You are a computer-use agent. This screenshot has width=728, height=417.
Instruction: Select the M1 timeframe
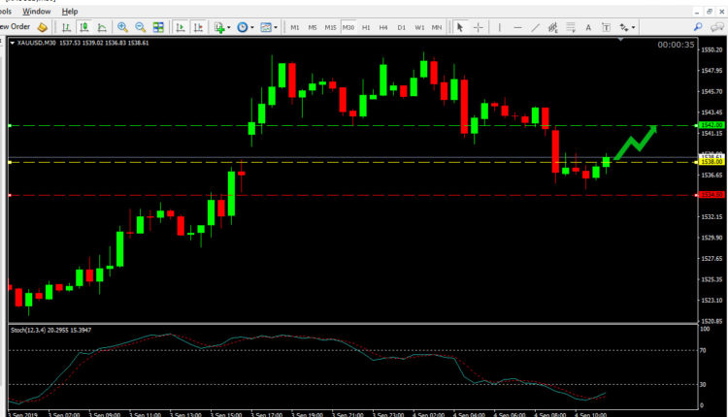tap(295, 27)
